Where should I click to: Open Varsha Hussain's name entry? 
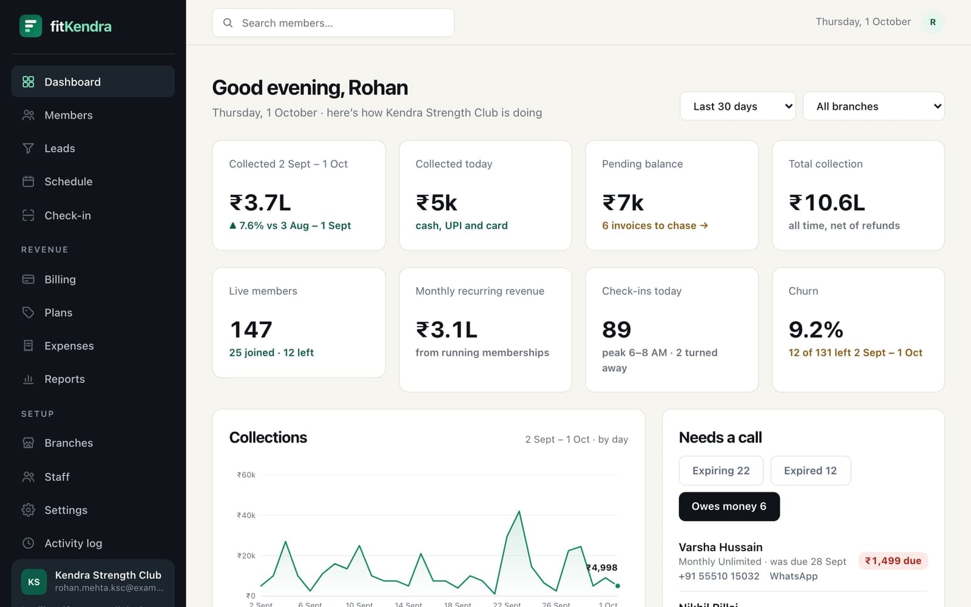720,547
